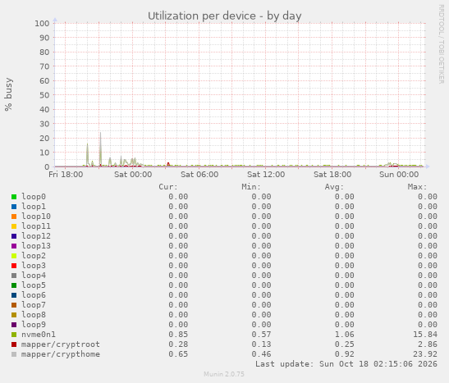Click the loop4 device label

(34, 276)
